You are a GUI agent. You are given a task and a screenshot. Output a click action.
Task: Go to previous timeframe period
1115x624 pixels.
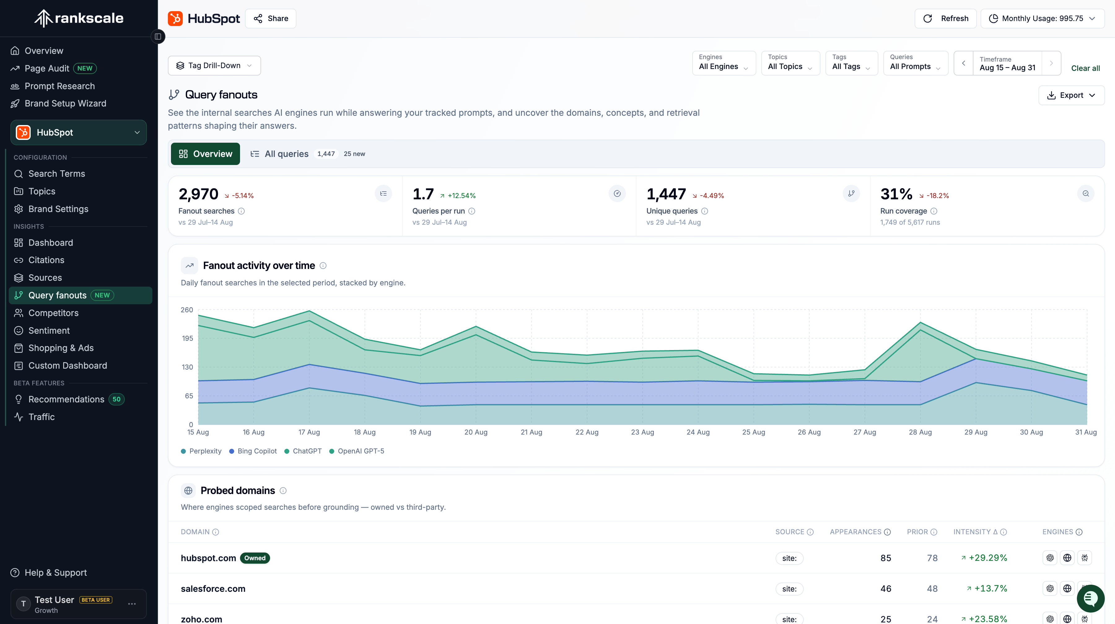point(964,63)
